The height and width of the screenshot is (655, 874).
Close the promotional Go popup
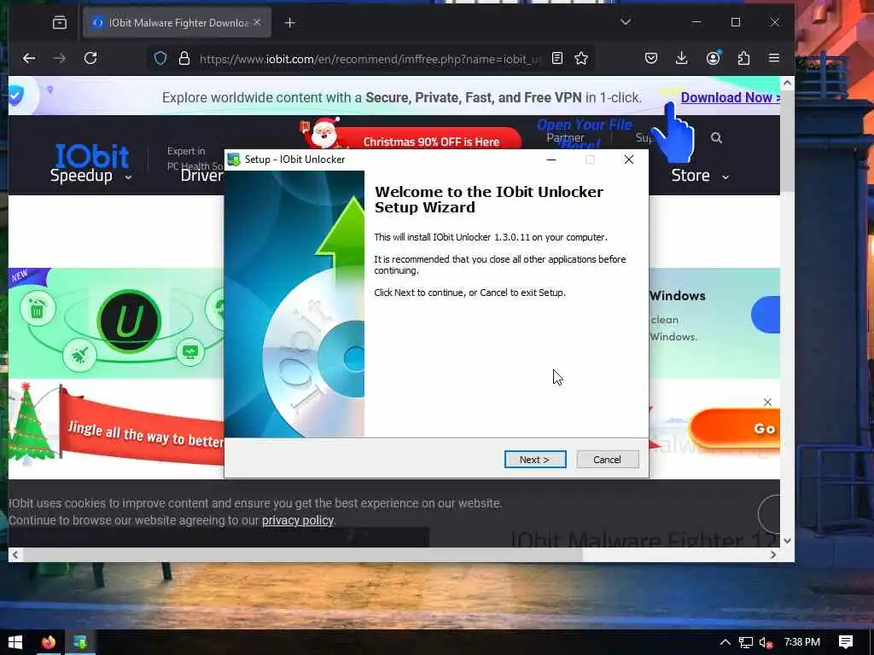click(767, 403)
